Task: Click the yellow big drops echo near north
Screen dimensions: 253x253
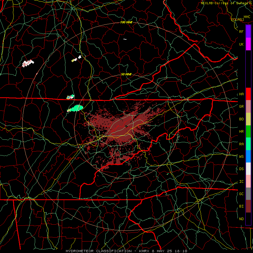Action: [x=73, y=60]
